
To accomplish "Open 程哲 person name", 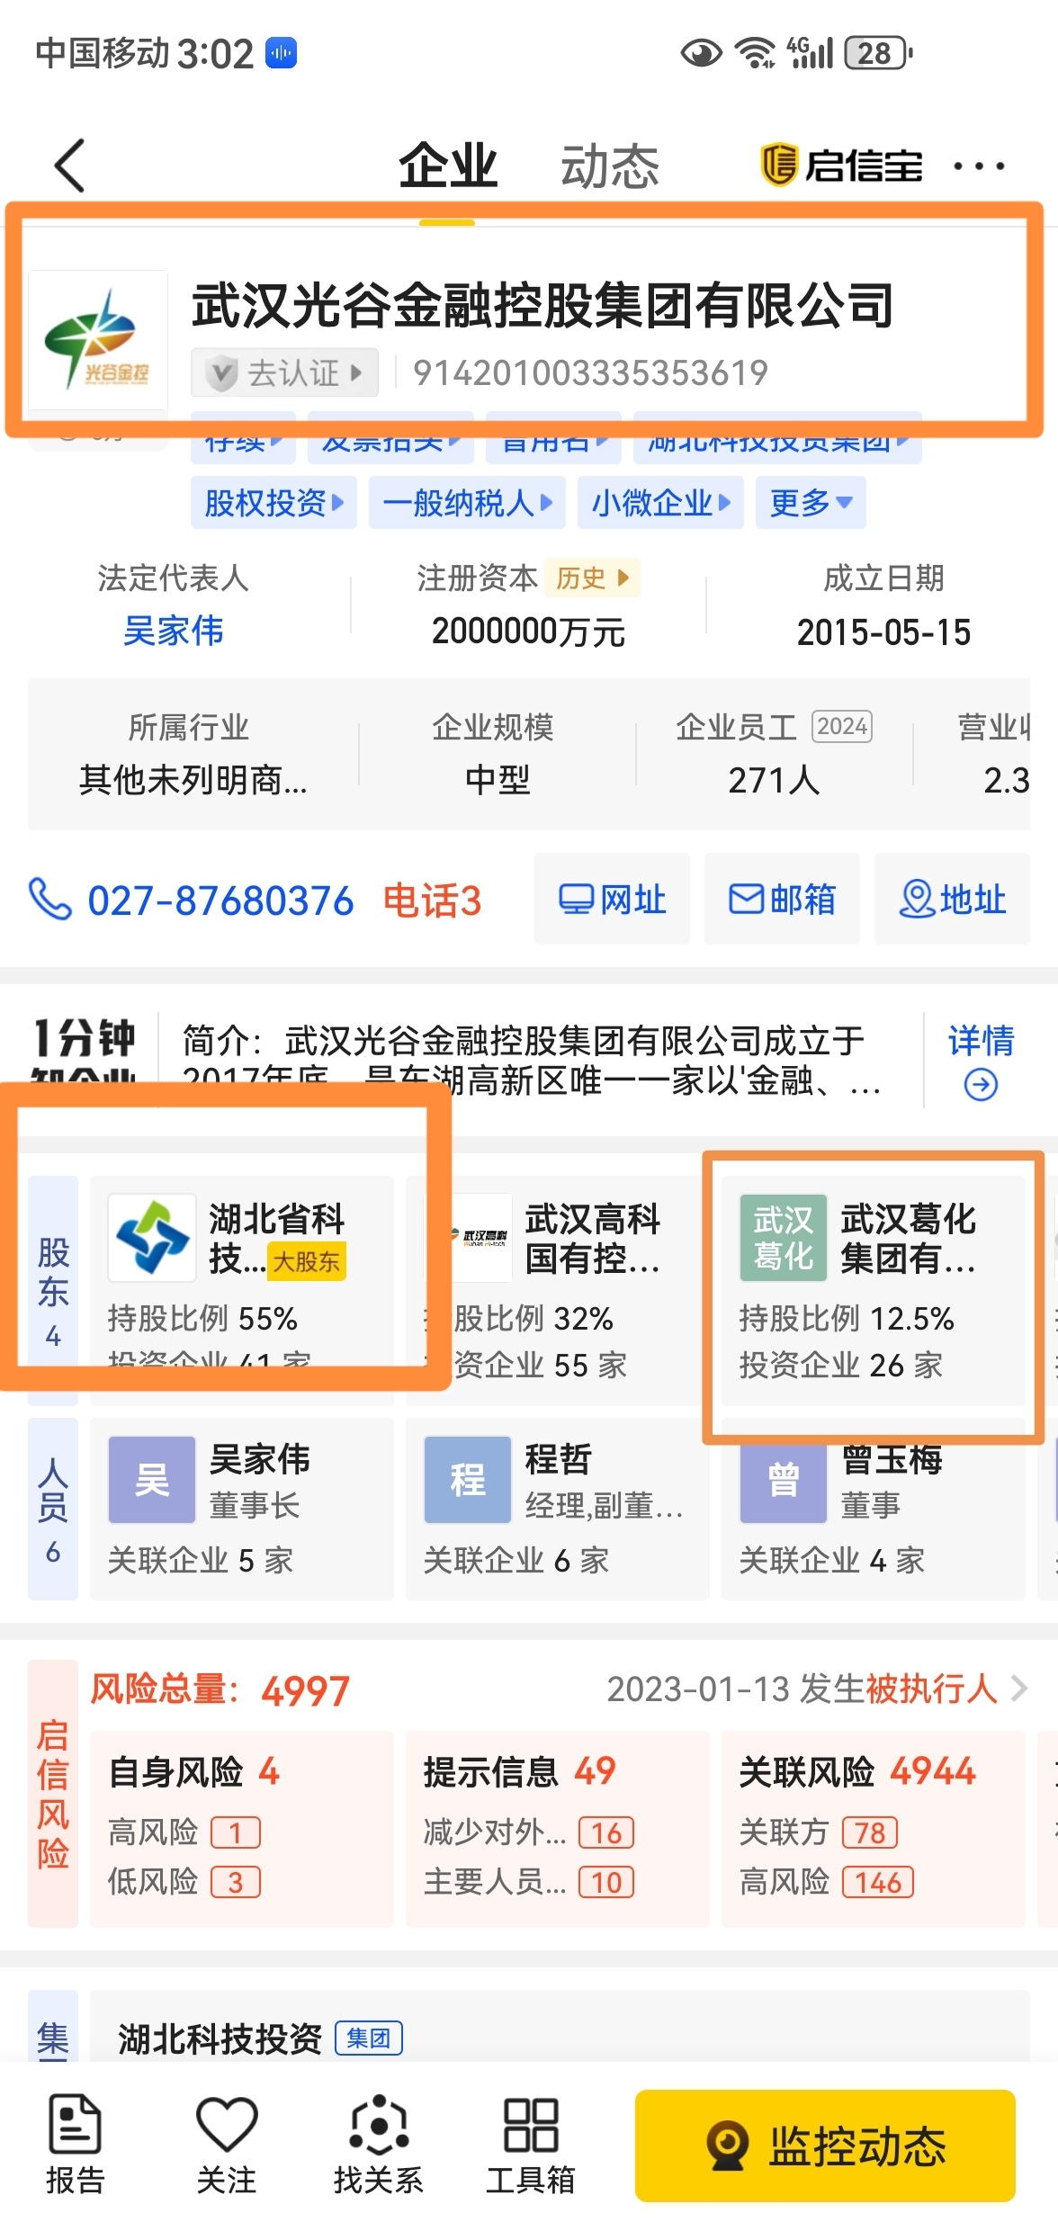I will [558, 1459].
